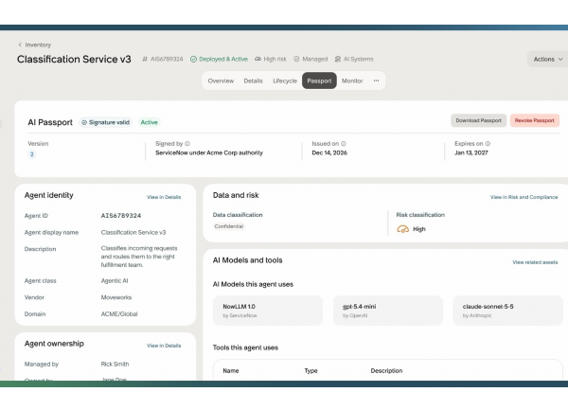The height and width of the screenshot is (410, 568).
Task: Click the hash icon before AIS6789324
Action: [145, 59]
